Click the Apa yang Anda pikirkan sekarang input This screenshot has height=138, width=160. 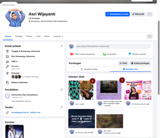pos(113,46)
